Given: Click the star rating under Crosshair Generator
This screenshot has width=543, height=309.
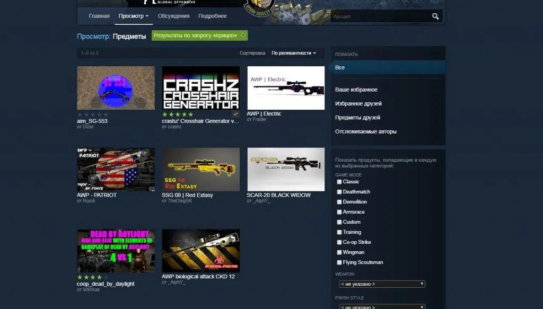Looking at the screenshot, I should pyautogui.click(x=178, y=114).
